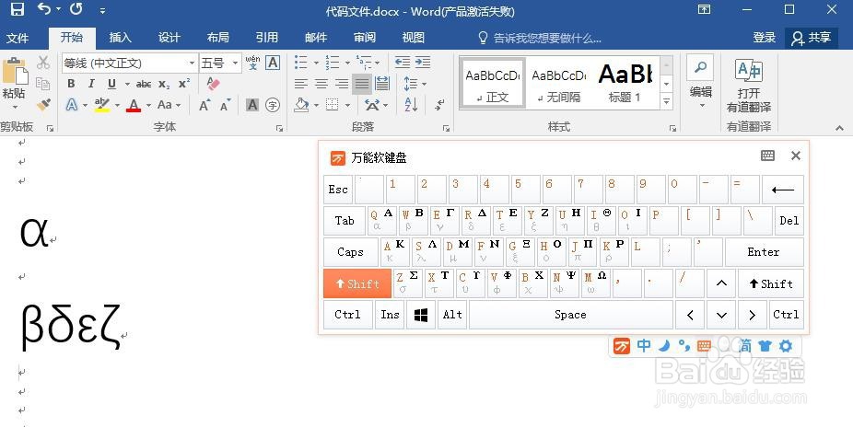Viewport: 853px width, 427px height.
Task: Click the Clear All Formatting eraser icon
Action: [x=214, y=84]
